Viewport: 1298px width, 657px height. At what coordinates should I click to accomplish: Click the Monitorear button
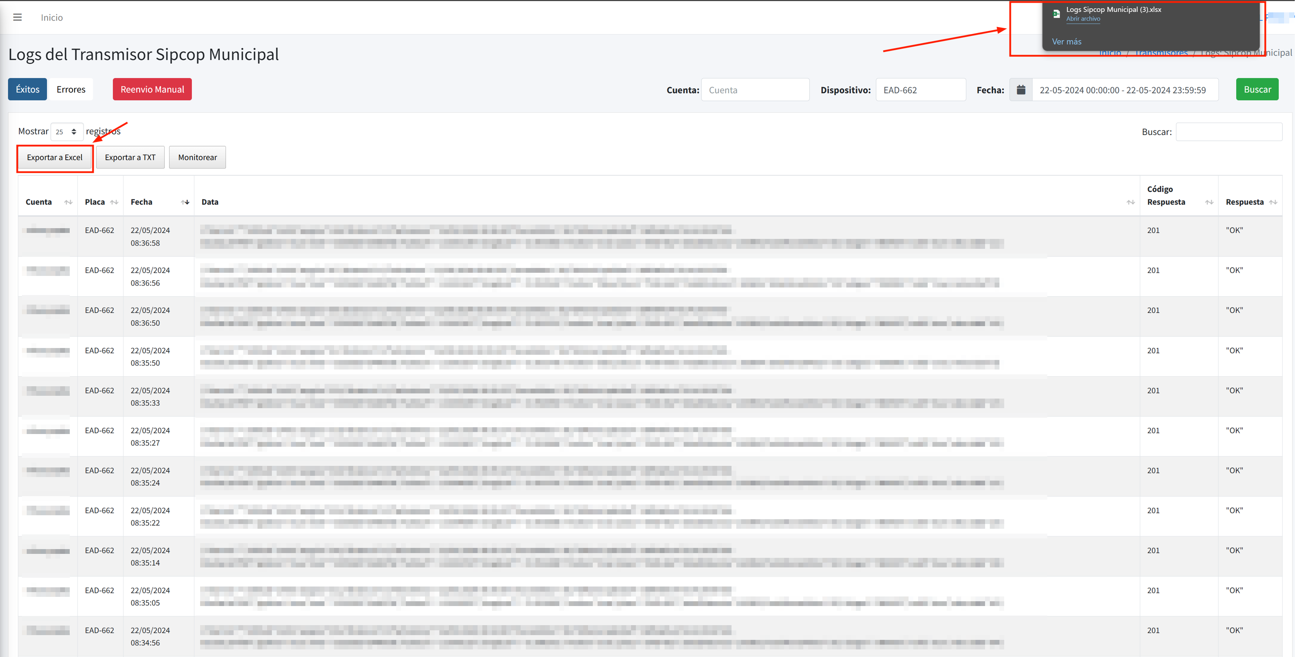pyautogui.click(x=197, y=157)
